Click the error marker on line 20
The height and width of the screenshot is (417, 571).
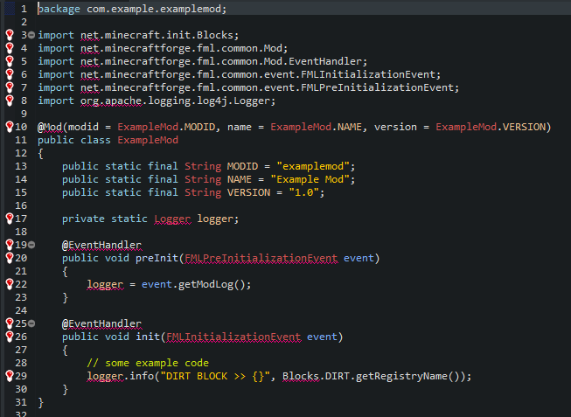coord(9,258)
